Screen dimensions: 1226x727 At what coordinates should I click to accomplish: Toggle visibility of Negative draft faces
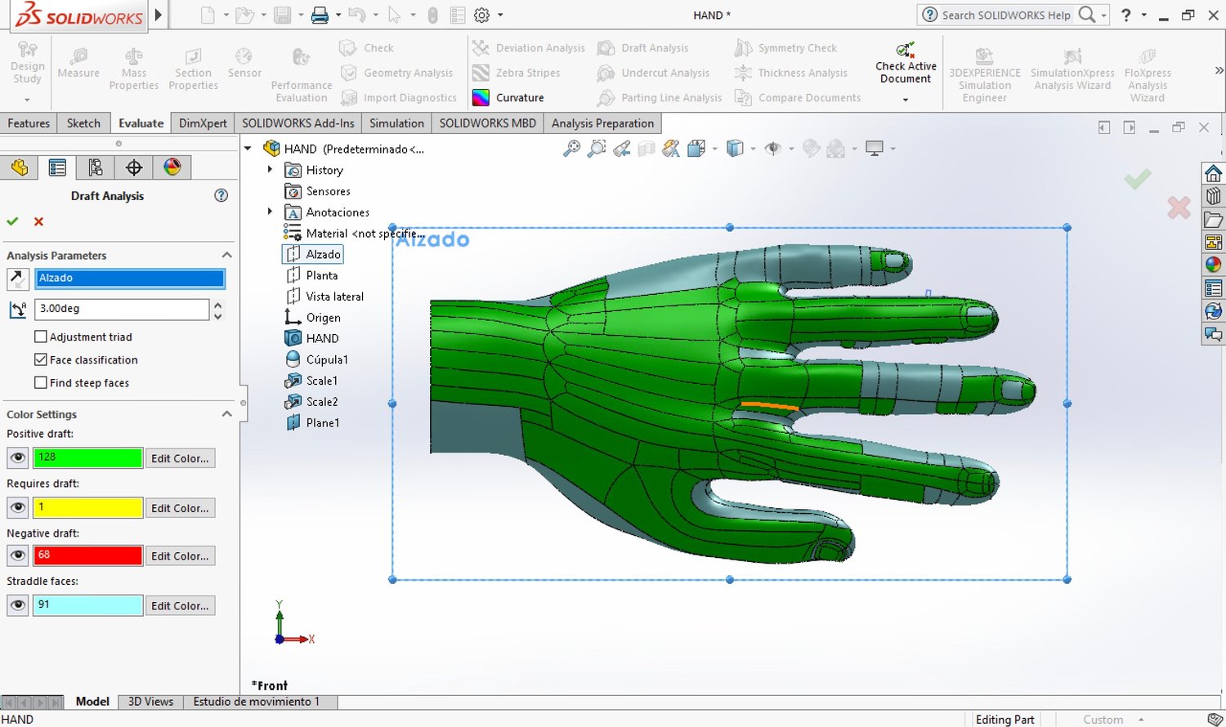[x=18, y=556]
